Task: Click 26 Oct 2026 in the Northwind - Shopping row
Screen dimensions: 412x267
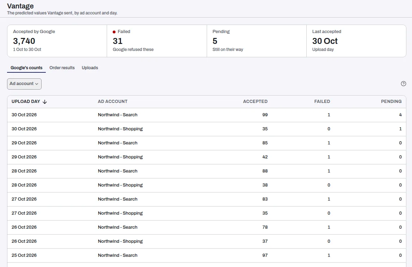Action: coord(24,241)
